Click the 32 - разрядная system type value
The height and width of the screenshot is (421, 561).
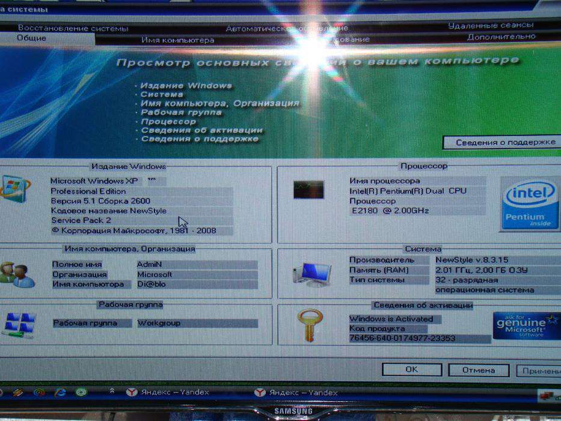[467, 280]
